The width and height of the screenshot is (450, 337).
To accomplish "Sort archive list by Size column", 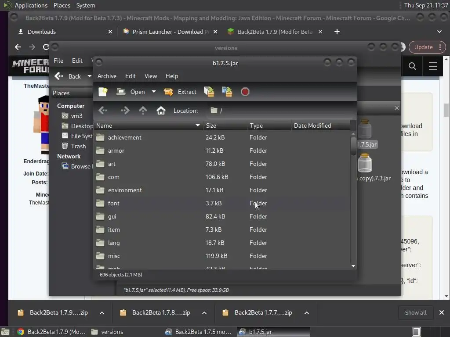I will (x=225, y=125).
